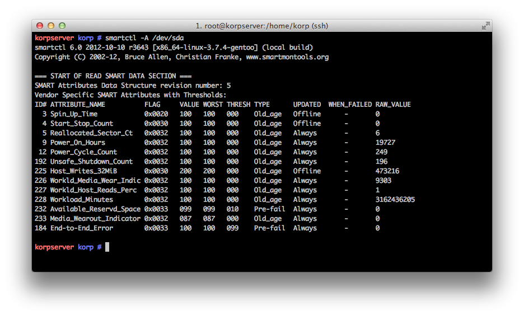Click the cursor block at the prompt

[x=107, y=247]
